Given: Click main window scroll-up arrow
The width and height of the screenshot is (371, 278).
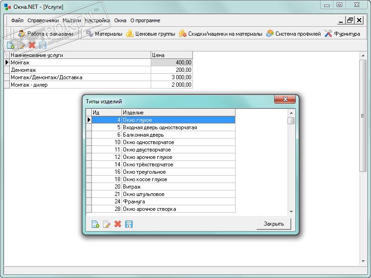Looking at the screenshot, I should (363, 56).
